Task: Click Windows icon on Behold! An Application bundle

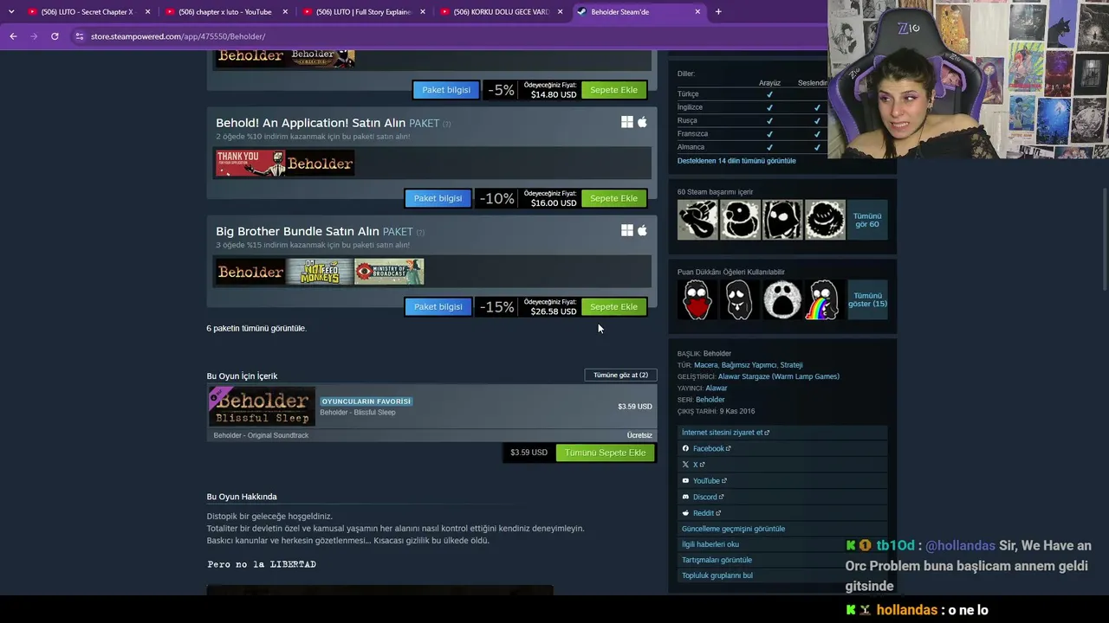Action: click(x=627, y=122)
